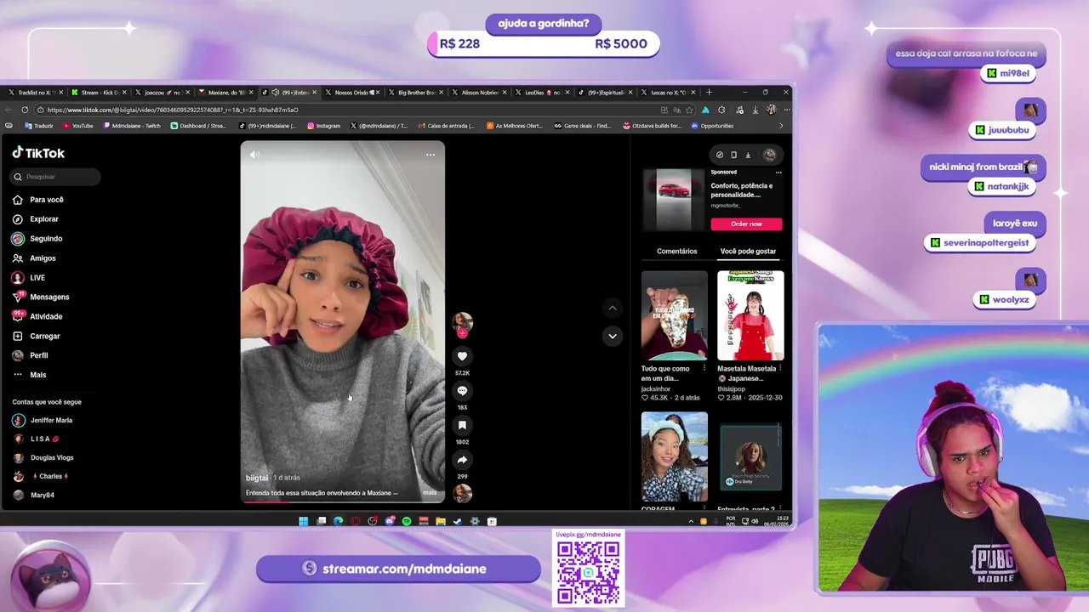This screenshot has width=1089, height=612.
Task: Open followed account L I S A
Action: tap(37, 439)
